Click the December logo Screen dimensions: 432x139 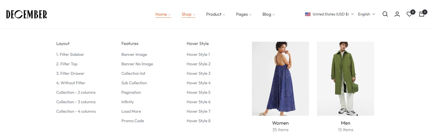(x=26, y=14)
